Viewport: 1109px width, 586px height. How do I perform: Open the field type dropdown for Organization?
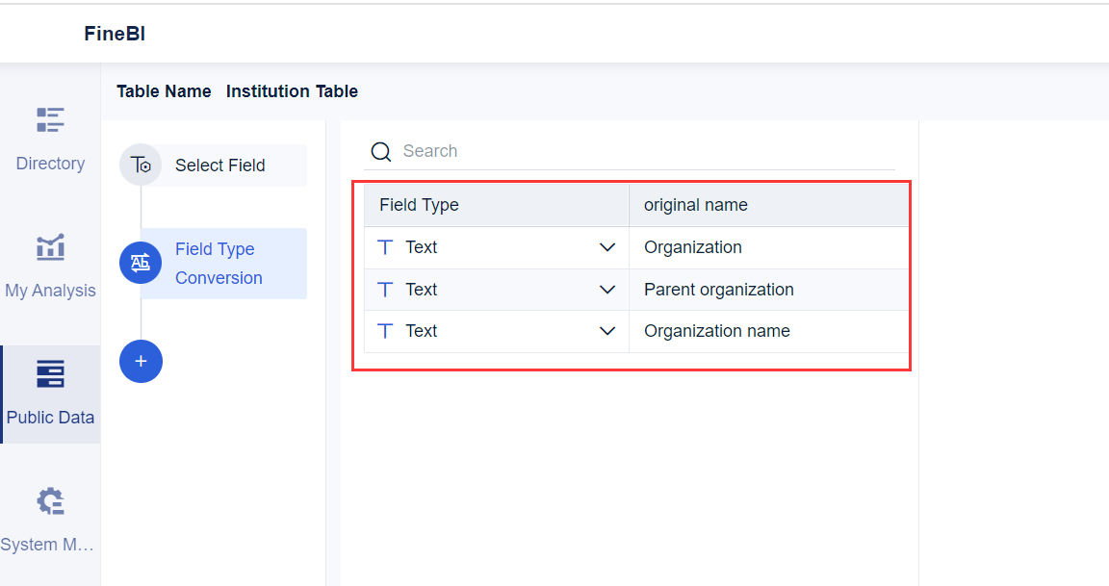tap(607, 246)
